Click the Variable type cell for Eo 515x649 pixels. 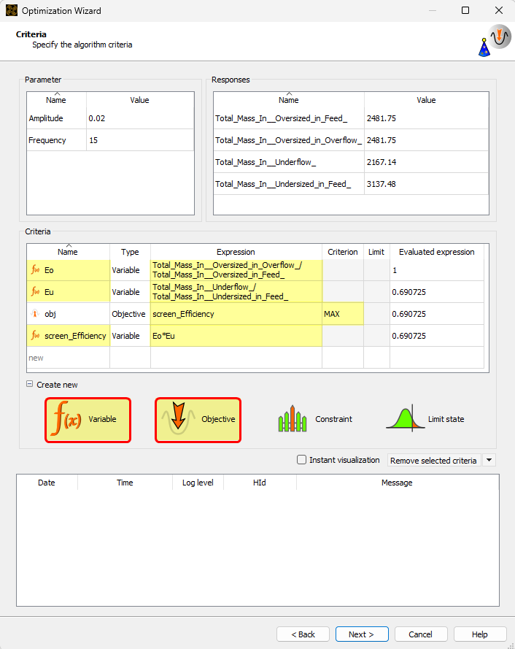click(x=130, y=270)
